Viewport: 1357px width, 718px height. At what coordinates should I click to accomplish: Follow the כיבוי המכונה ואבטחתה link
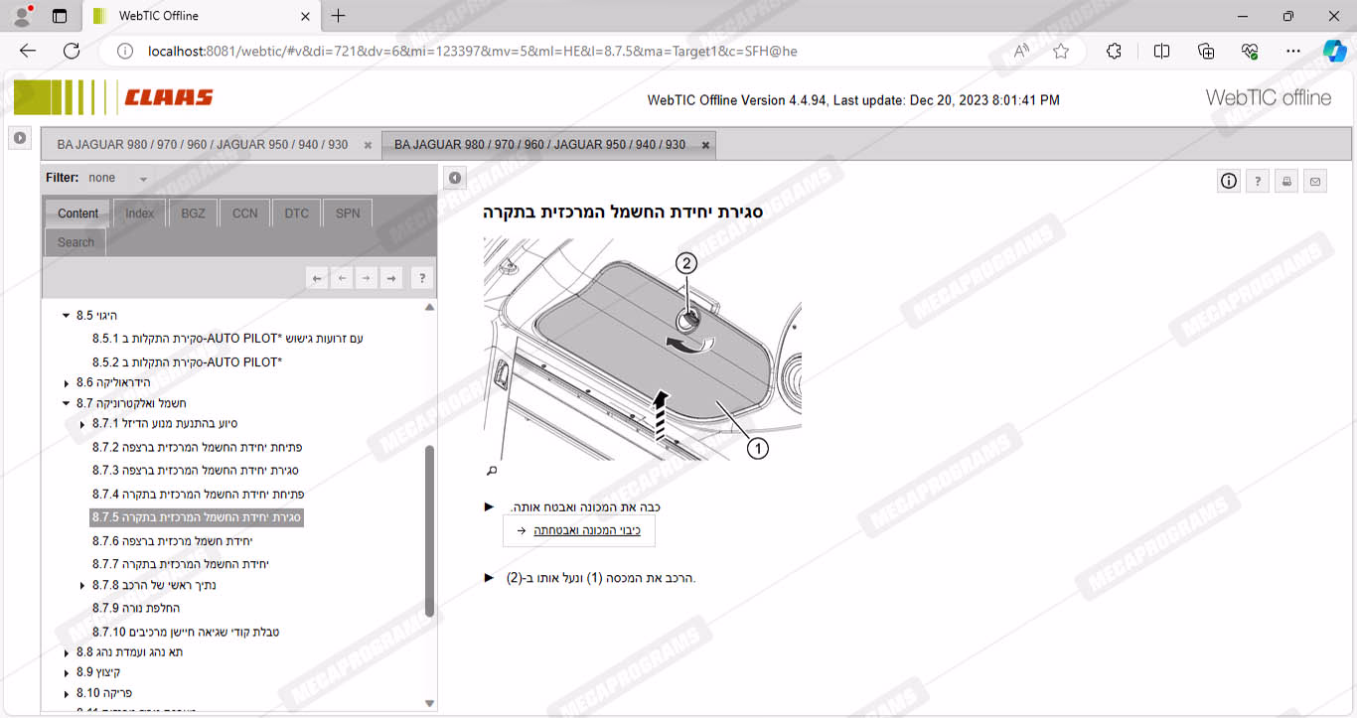tap(586, 530)
